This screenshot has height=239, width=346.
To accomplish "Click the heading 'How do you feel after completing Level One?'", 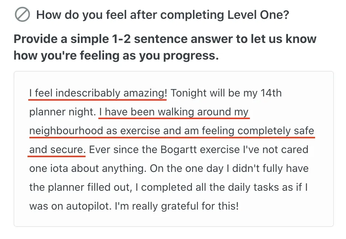I will (162, 15).
